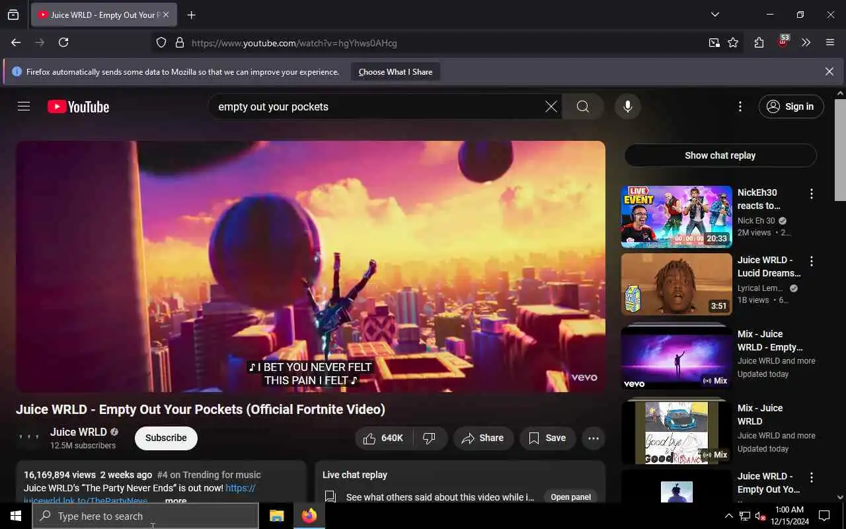The image size is (846, 529).
Task: Open Mix - Juice WRLD - Empty thumbnail
Action: pos(676,357)
